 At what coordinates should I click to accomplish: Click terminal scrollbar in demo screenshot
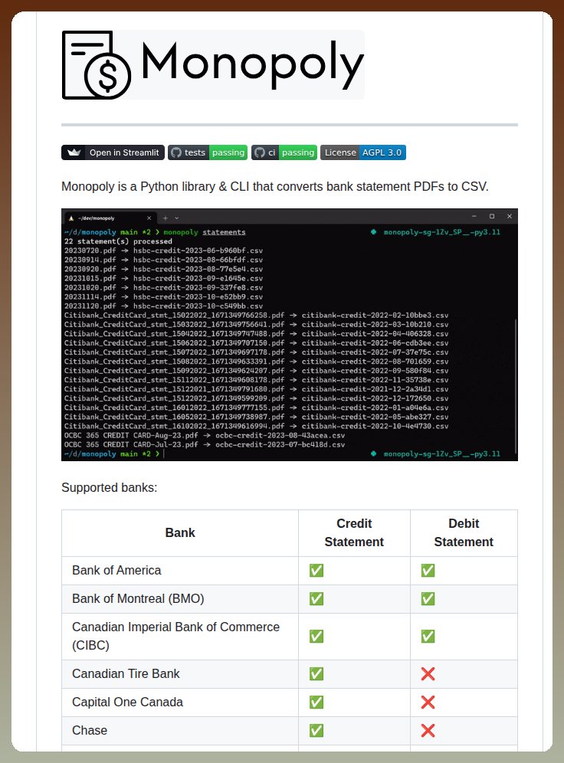tap(515, 386)
